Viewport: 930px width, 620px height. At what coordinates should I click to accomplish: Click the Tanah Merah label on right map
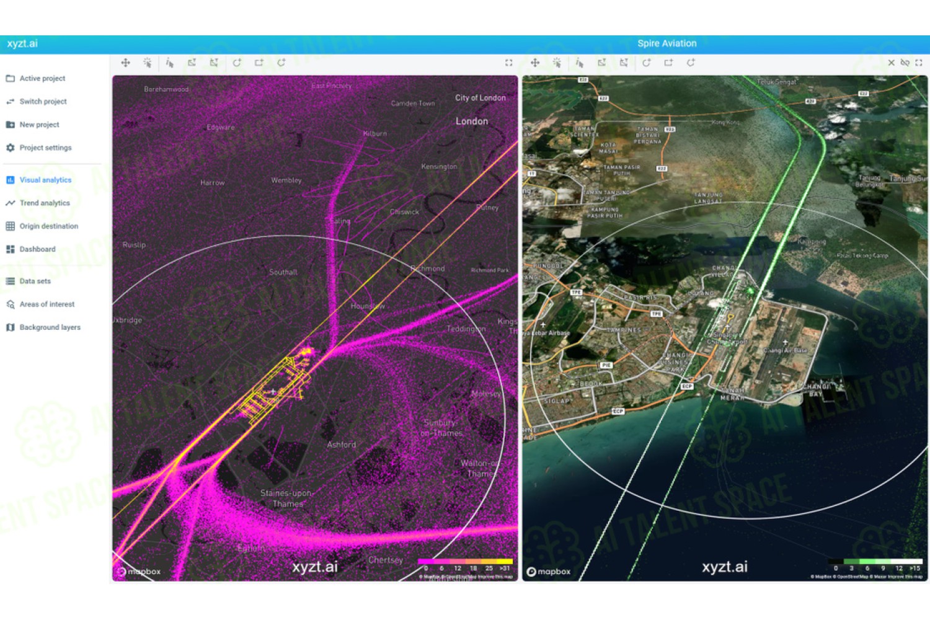[x=732, y=394]
